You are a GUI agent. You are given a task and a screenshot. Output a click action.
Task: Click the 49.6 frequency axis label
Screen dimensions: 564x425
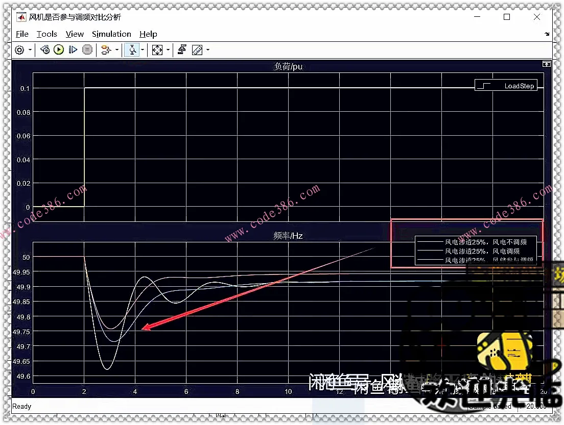24,376
